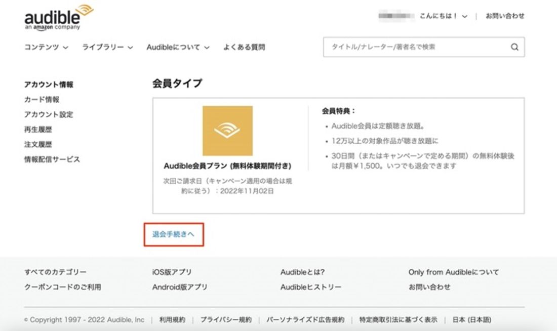
Task: Click the gold Audible membership plan image
Action: pos(228,131)
